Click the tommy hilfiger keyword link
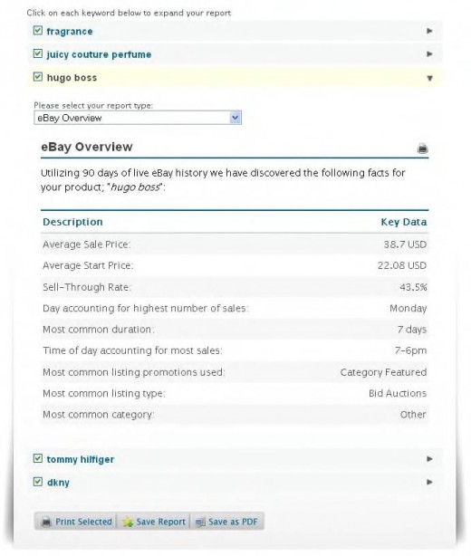Screen dimensions: 471x556 (x=81, y=459)
